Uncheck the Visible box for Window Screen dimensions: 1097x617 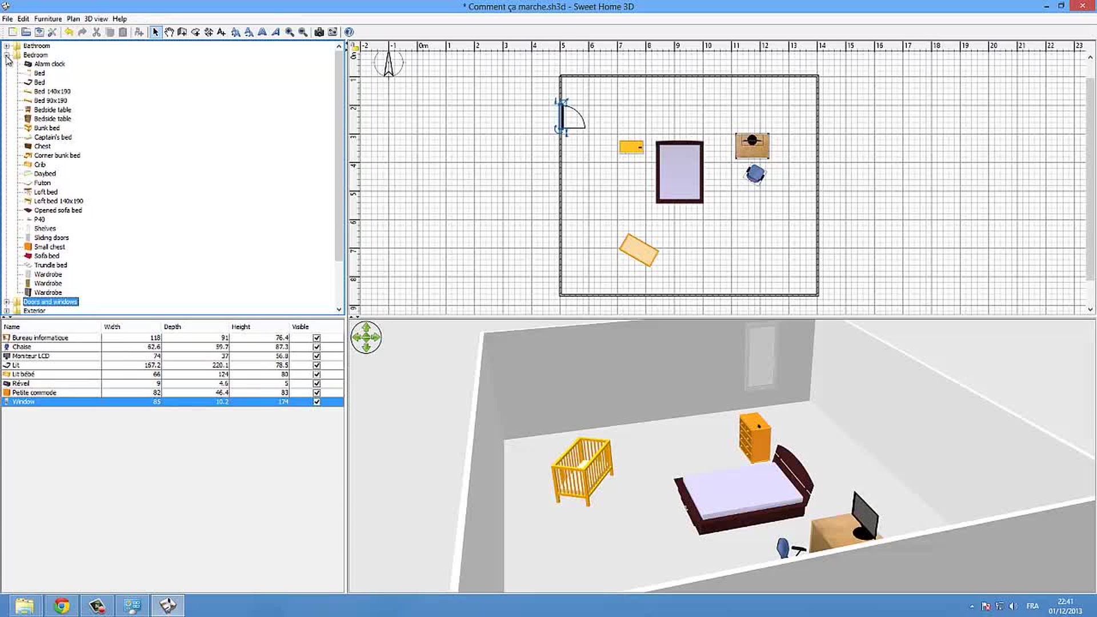(317, 402)
